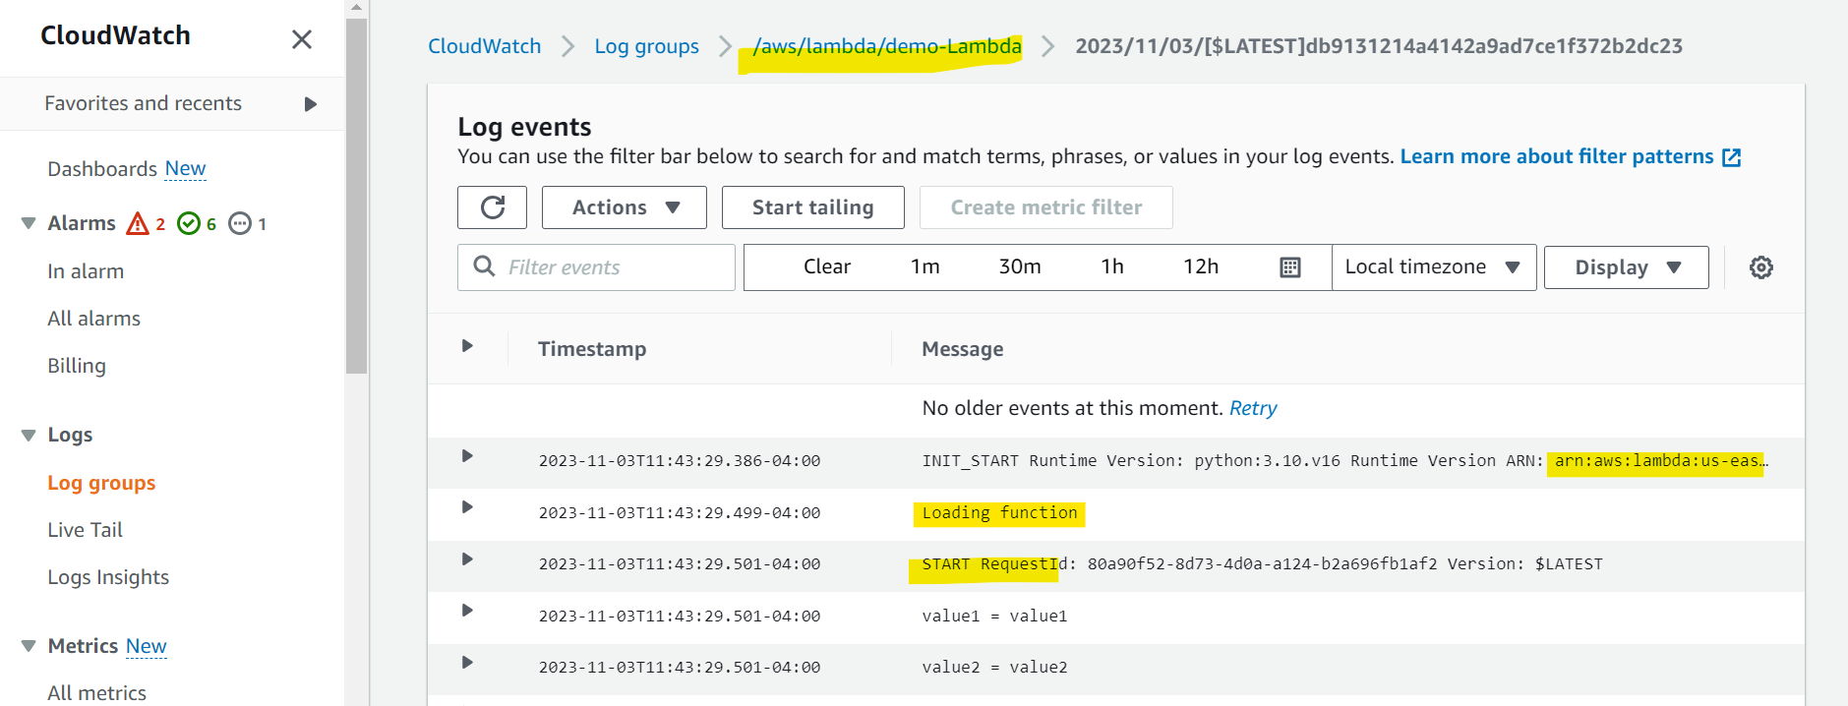Collapse the Alarms section triangle
Screen dimensions: 1848x706
29,223
